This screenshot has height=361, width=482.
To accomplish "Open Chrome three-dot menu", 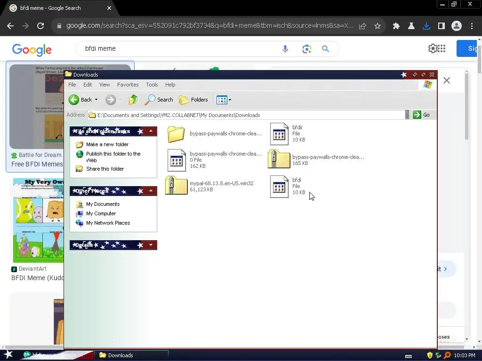I will (472, 26).
